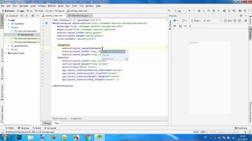Open the Navigate menu
The height and width of the screenshot is (141, 252).
click(x=24, y=6)
